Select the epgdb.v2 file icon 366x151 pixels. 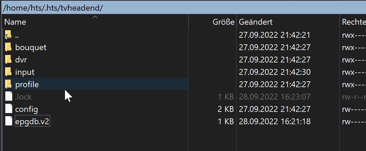[9, 121]
